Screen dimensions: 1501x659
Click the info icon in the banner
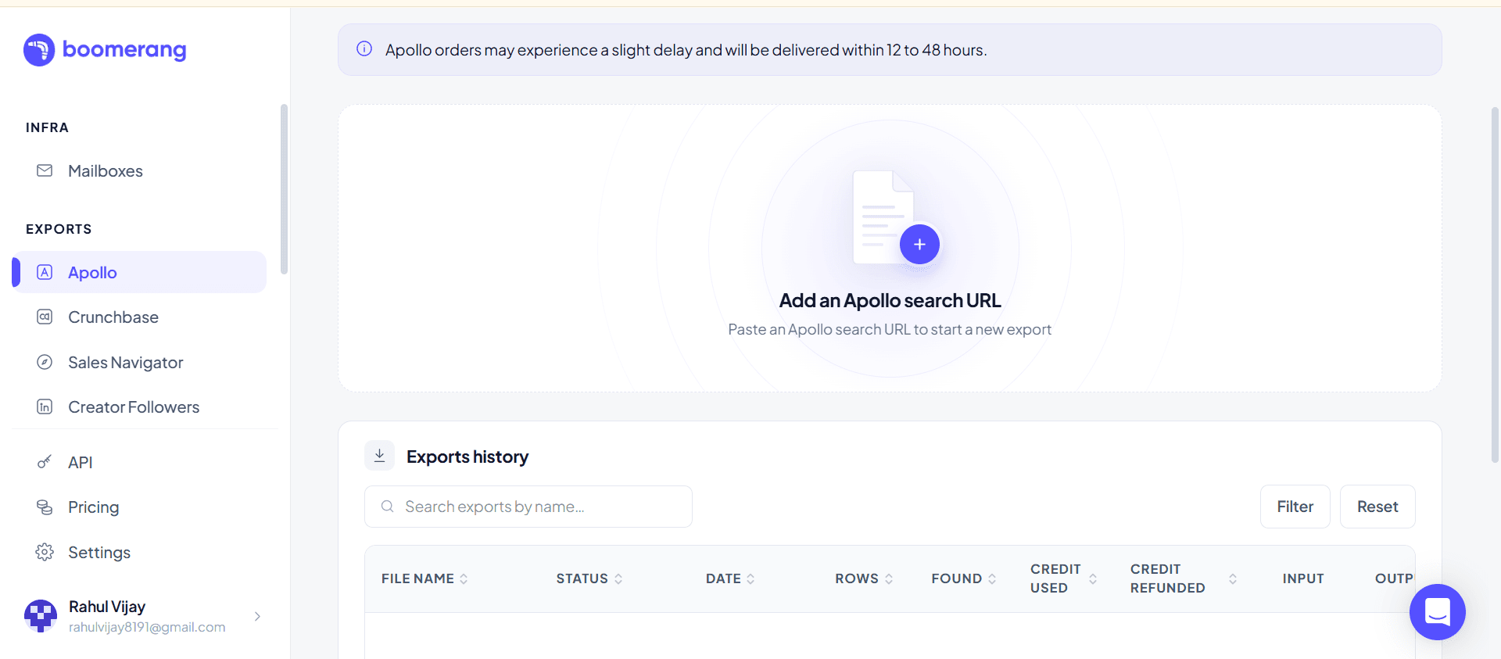point(364,49)
